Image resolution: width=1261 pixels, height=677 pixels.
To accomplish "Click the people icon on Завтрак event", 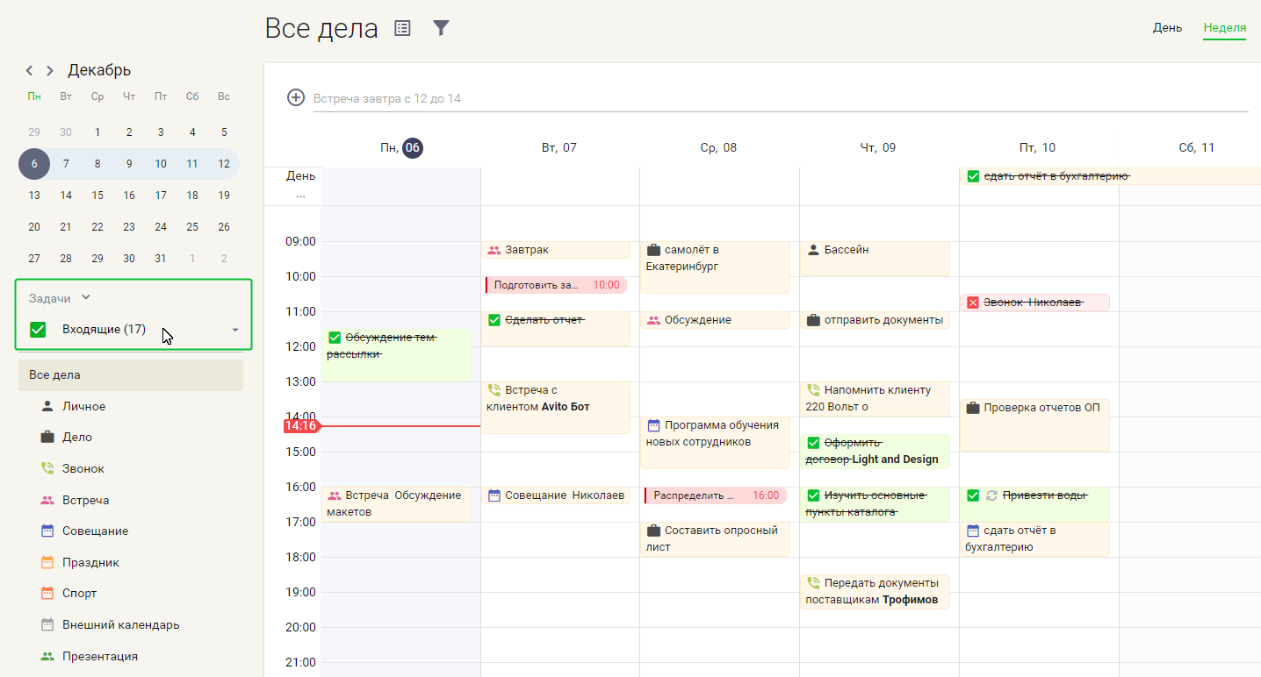I will point(494,250).
